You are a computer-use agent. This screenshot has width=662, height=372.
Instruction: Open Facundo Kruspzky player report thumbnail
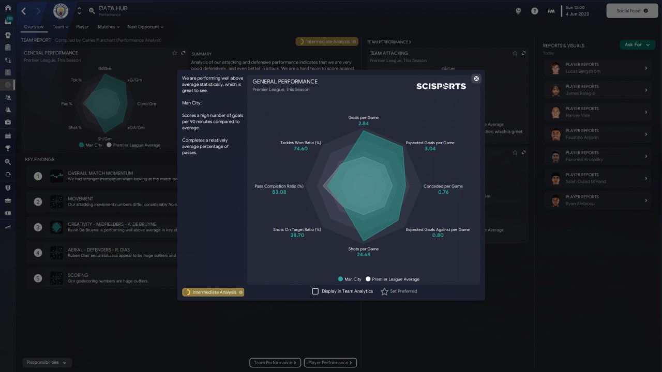556,157
